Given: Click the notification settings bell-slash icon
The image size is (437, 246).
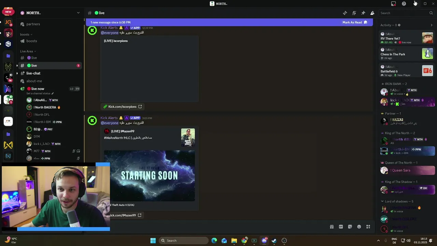Looking at the screenshot, I should pyautogui.click(x=354, y=13).
